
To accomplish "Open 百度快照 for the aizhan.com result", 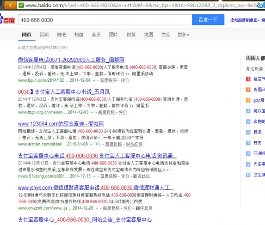I will [x=113, y=144].
